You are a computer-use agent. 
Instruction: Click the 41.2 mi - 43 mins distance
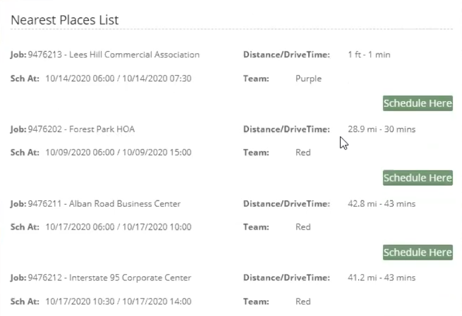click(382, 278)
